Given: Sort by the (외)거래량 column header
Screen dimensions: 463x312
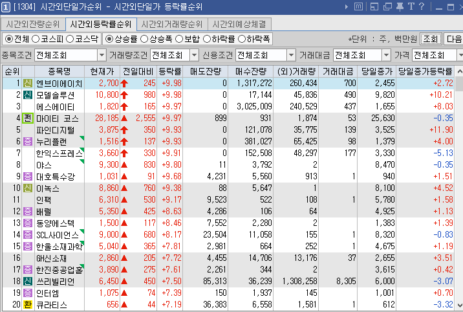Looking at the screenshot, I should click(296, 71).
